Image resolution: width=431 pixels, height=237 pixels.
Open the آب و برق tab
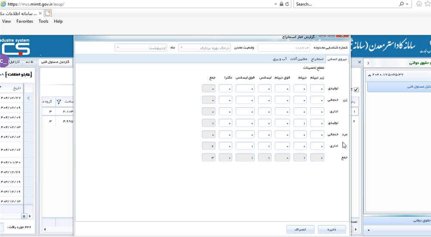tap(279, 59)
